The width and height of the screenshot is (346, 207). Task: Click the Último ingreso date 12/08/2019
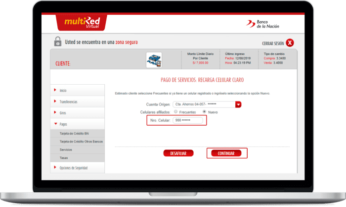[x=243, y=58]
